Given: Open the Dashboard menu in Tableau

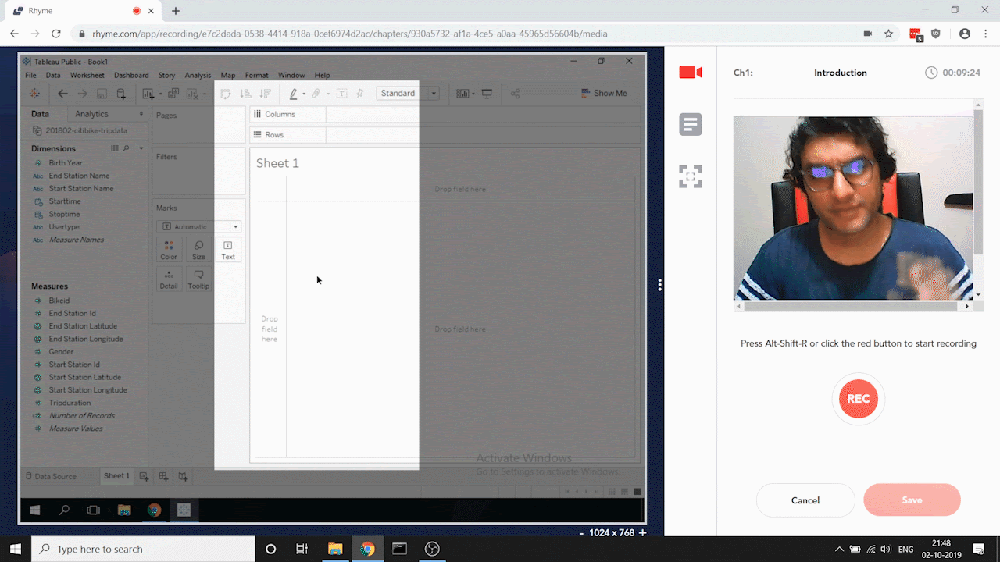Looking at the screenshot, I should tap(131, 76).
